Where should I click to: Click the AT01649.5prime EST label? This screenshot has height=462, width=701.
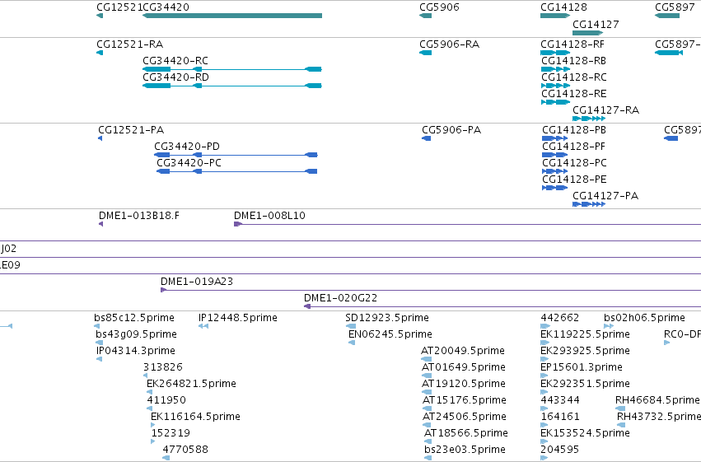click(464, 367)
